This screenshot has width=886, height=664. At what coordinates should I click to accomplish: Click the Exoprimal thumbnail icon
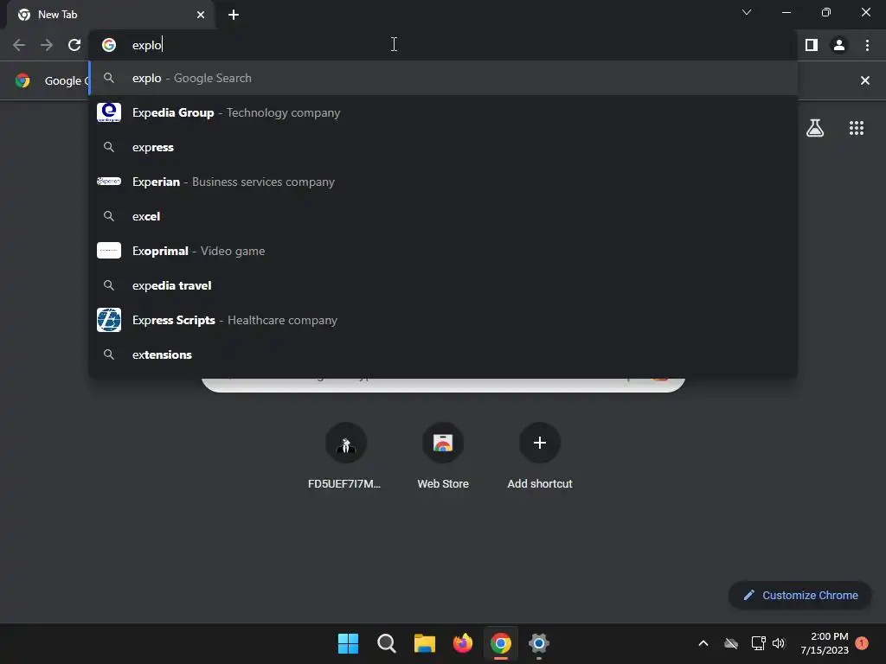(x=109, y=250)
